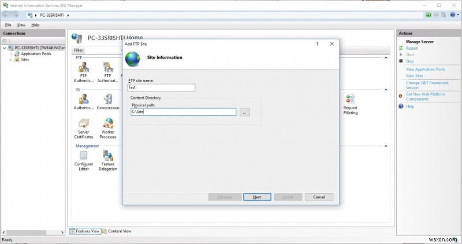462x244 pixels.
Task: Click PC-33SRISHTI in address breadcrumb
Action: (51, 15)
